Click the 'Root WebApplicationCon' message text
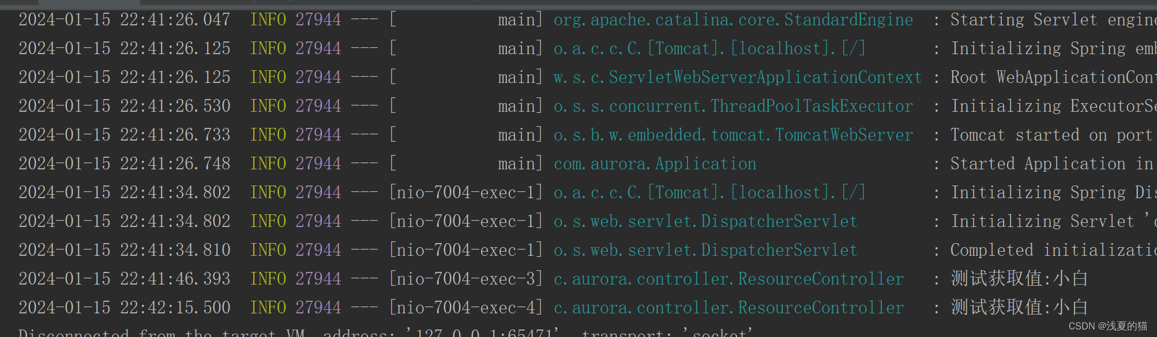 pos(1053,78)
